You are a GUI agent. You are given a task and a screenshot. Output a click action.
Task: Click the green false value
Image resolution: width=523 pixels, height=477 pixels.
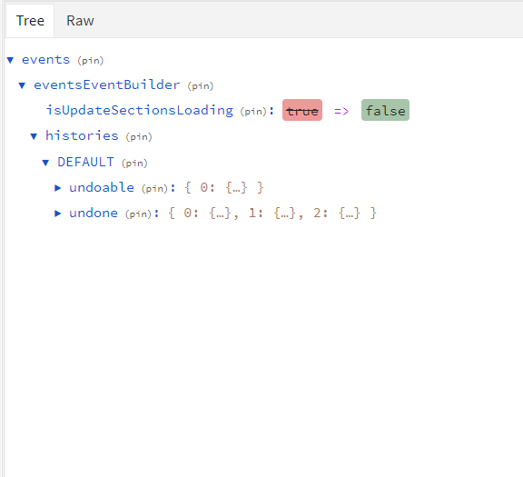coord(385,110)
